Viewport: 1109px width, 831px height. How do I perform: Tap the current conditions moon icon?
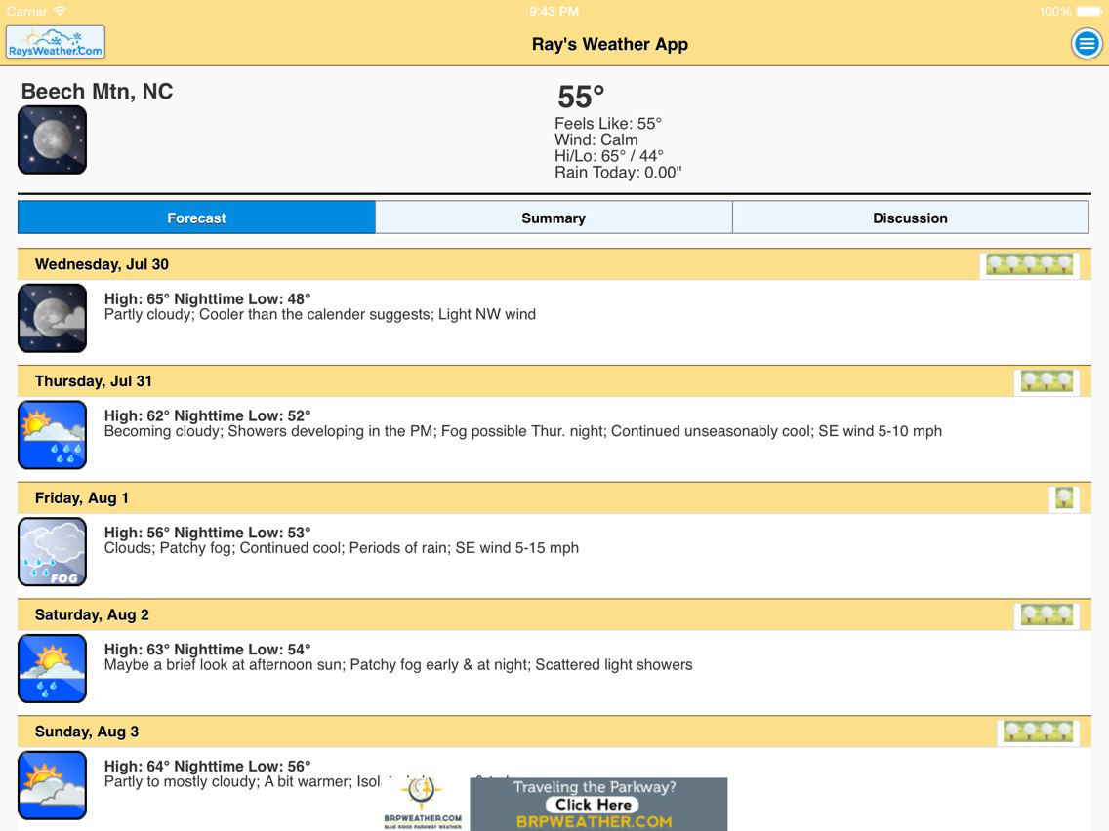pos(53,139)
